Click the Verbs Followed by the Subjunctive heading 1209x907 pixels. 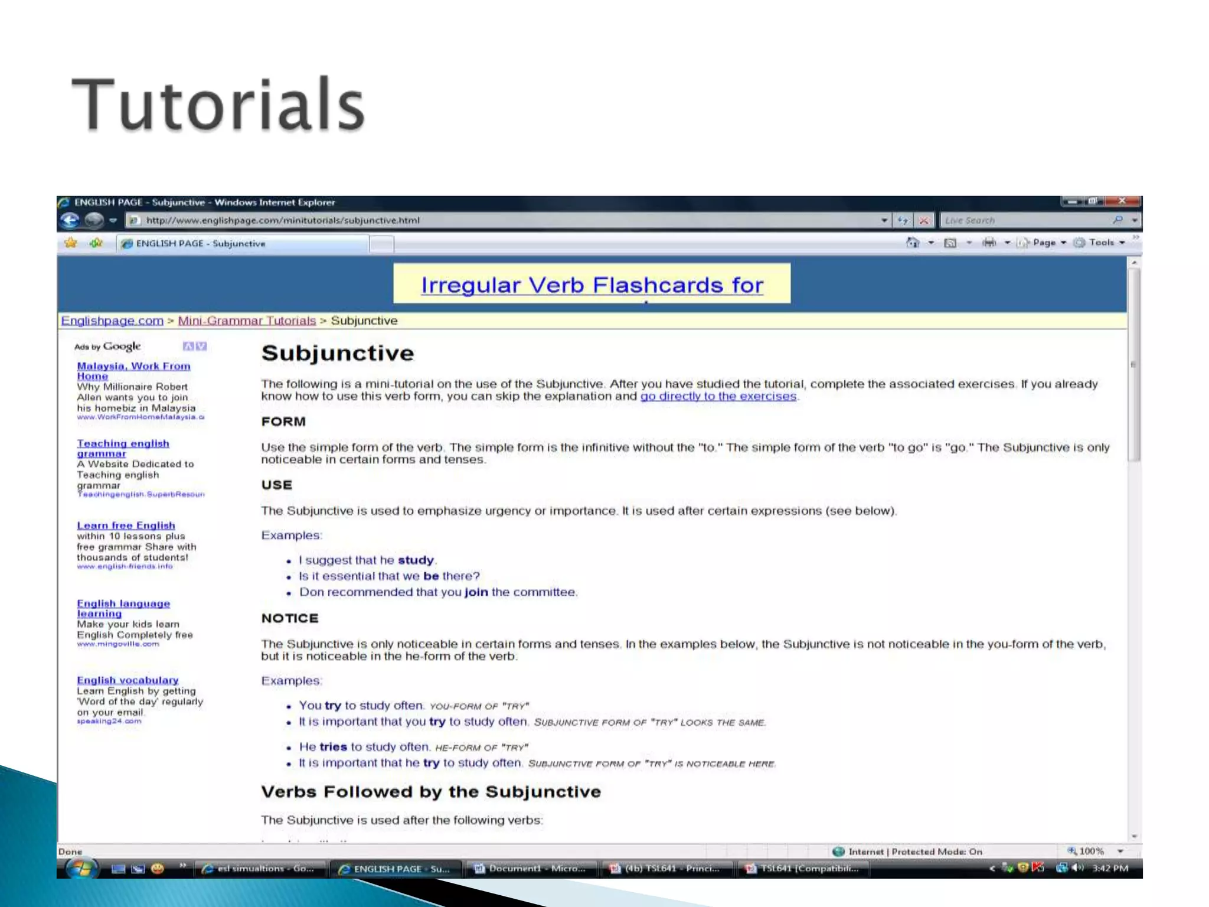(x=431, y=792)
